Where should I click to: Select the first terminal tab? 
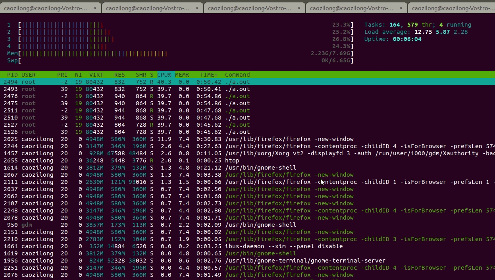[x=50, y=8]
